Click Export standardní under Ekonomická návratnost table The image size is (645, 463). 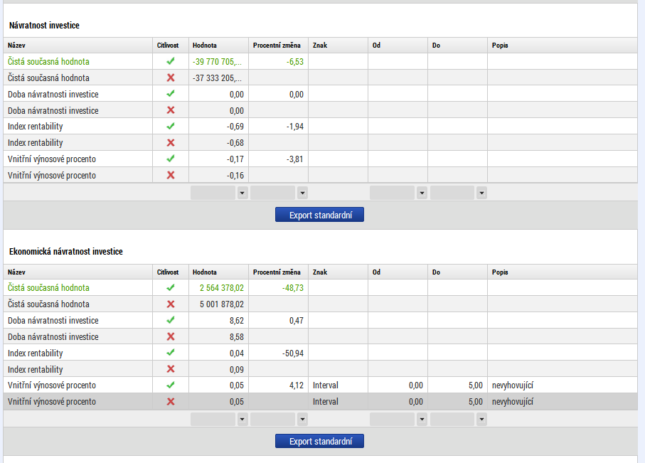click(x=319, y=441)
